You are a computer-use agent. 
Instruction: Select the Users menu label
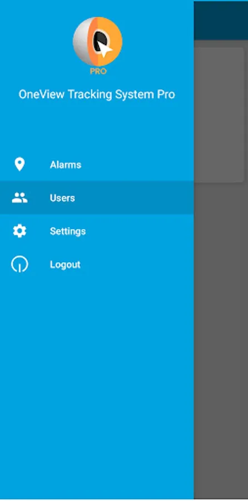point(62,198)
